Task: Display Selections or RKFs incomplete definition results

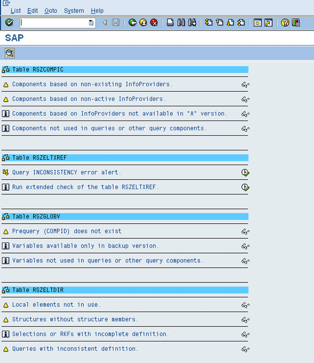Action: (x=245, y=335)
